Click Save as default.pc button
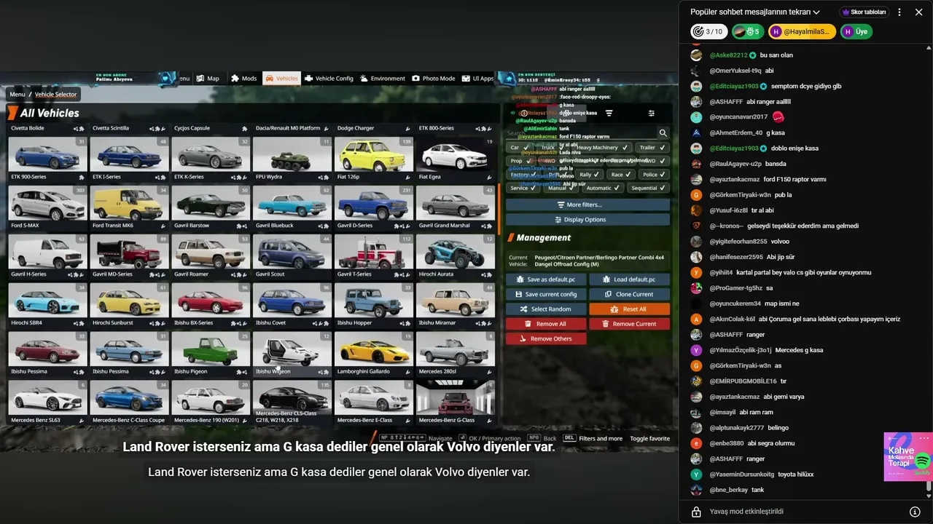Screen dimensions: 933x524 point(546,279)
